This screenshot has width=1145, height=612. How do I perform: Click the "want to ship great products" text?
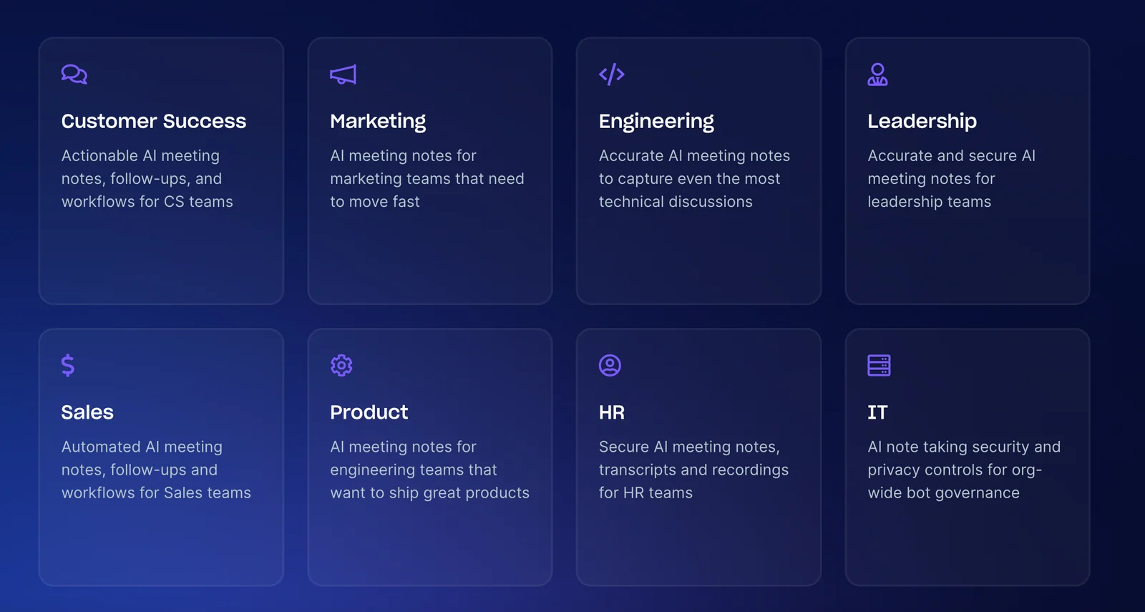[x=429, y=492]
